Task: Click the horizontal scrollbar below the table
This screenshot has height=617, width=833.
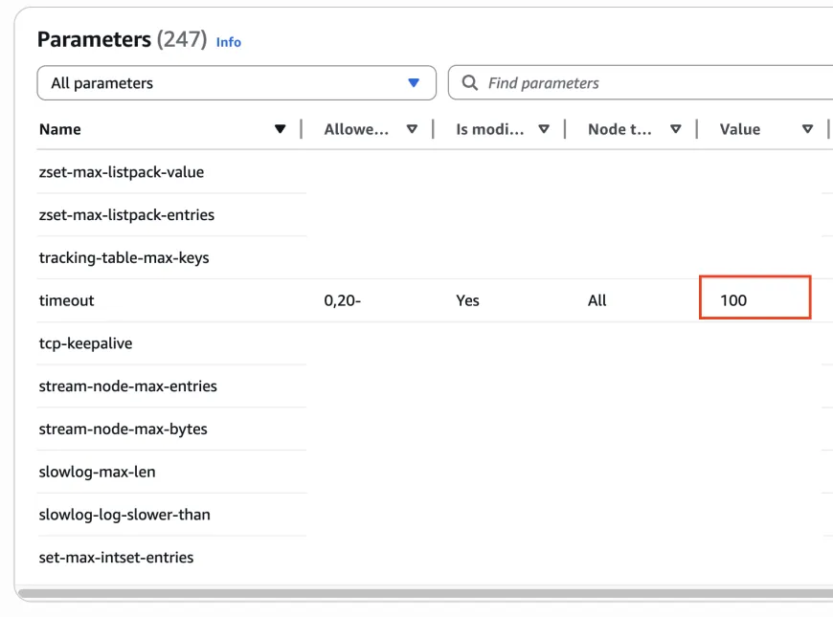Action: coord(421,594)
